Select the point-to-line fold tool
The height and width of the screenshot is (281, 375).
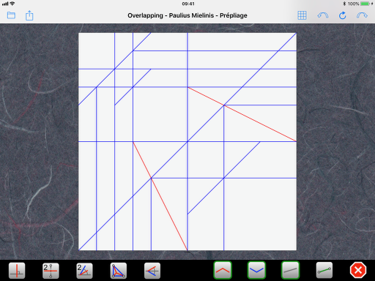[152, 270]
